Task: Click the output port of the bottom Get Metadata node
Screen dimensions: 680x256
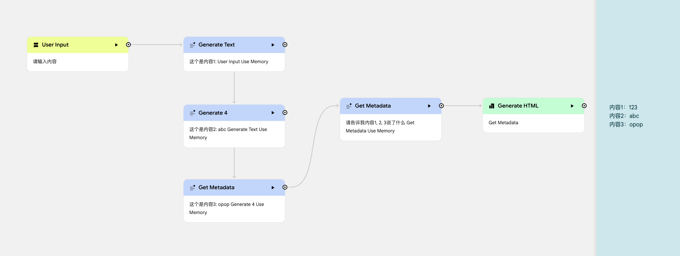Action: click(x=285, y=187)
